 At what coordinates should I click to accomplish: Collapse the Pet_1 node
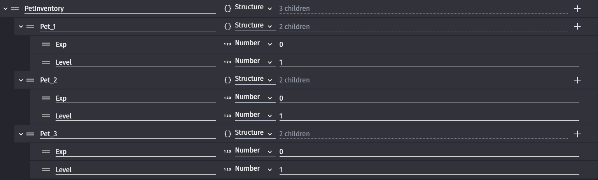click(x=21, y=27)
